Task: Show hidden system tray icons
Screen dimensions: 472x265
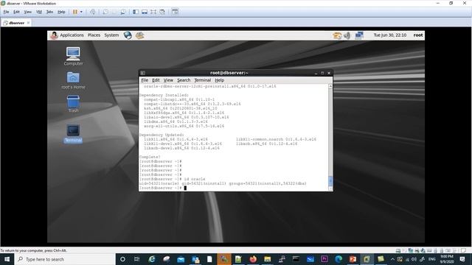Action: point(392,259)
